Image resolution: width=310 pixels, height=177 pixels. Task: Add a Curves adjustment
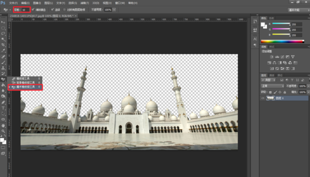(x=282, y=57)
